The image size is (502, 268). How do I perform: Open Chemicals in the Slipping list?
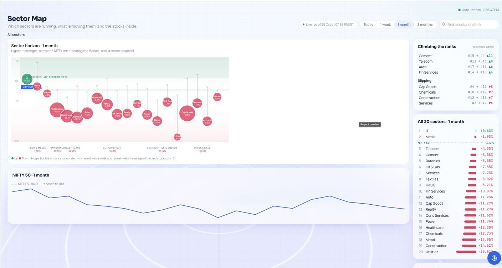(456, 92)
